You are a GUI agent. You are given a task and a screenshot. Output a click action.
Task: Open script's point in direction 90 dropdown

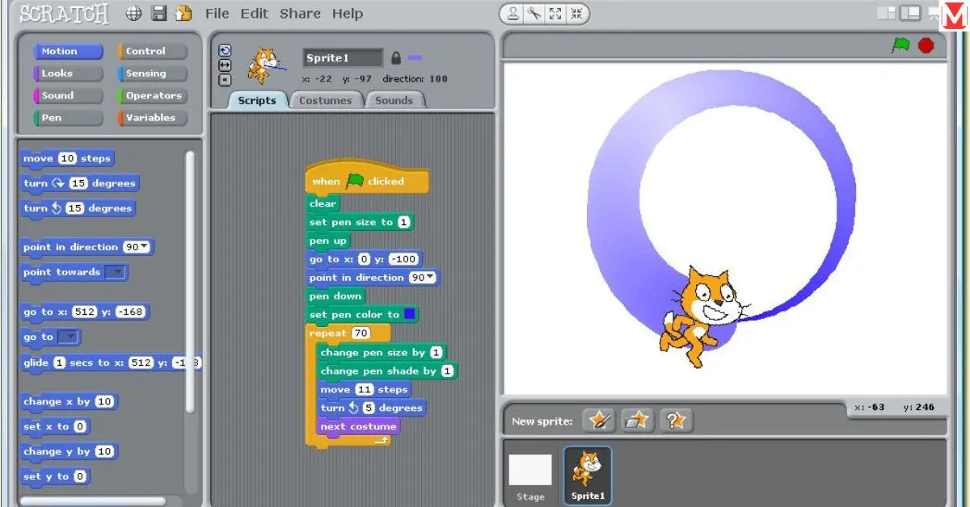423,278
